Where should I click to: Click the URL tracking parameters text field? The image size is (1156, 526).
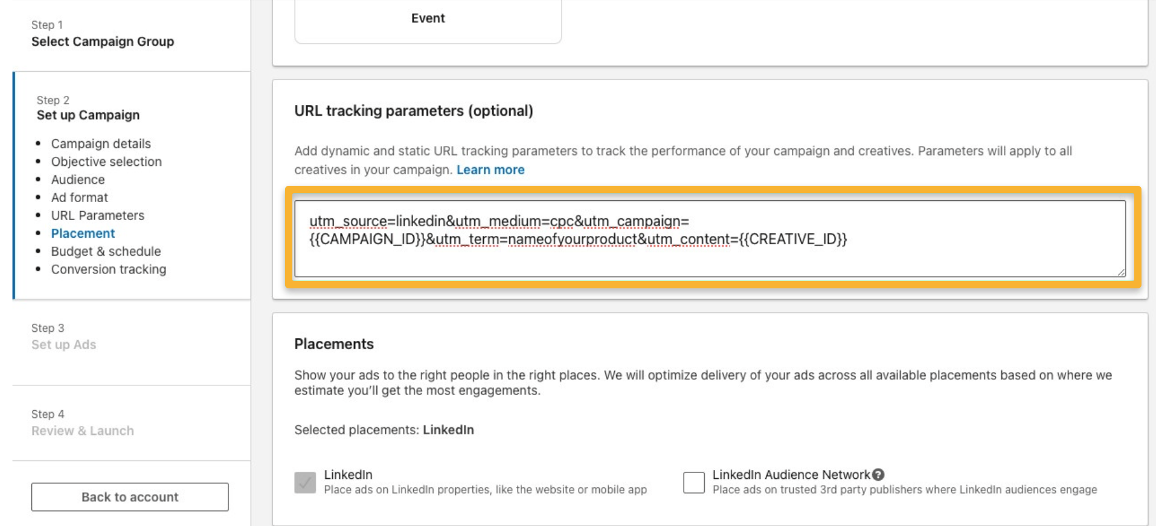(x=710, y=239)
